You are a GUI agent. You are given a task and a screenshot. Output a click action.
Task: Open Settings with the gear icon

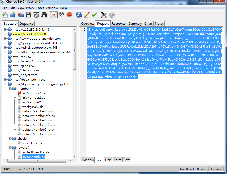111,15
